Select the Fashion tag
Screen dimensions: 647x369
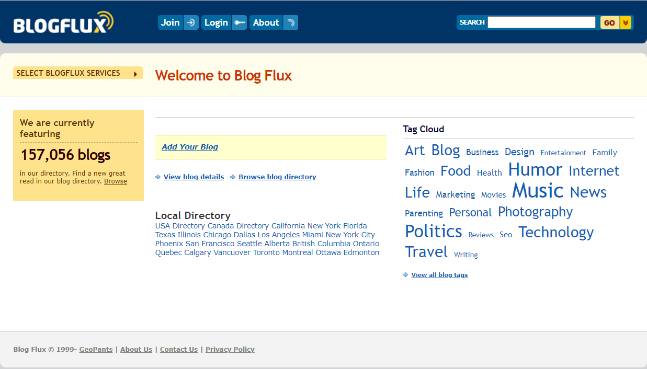click(x=419, y=172)
